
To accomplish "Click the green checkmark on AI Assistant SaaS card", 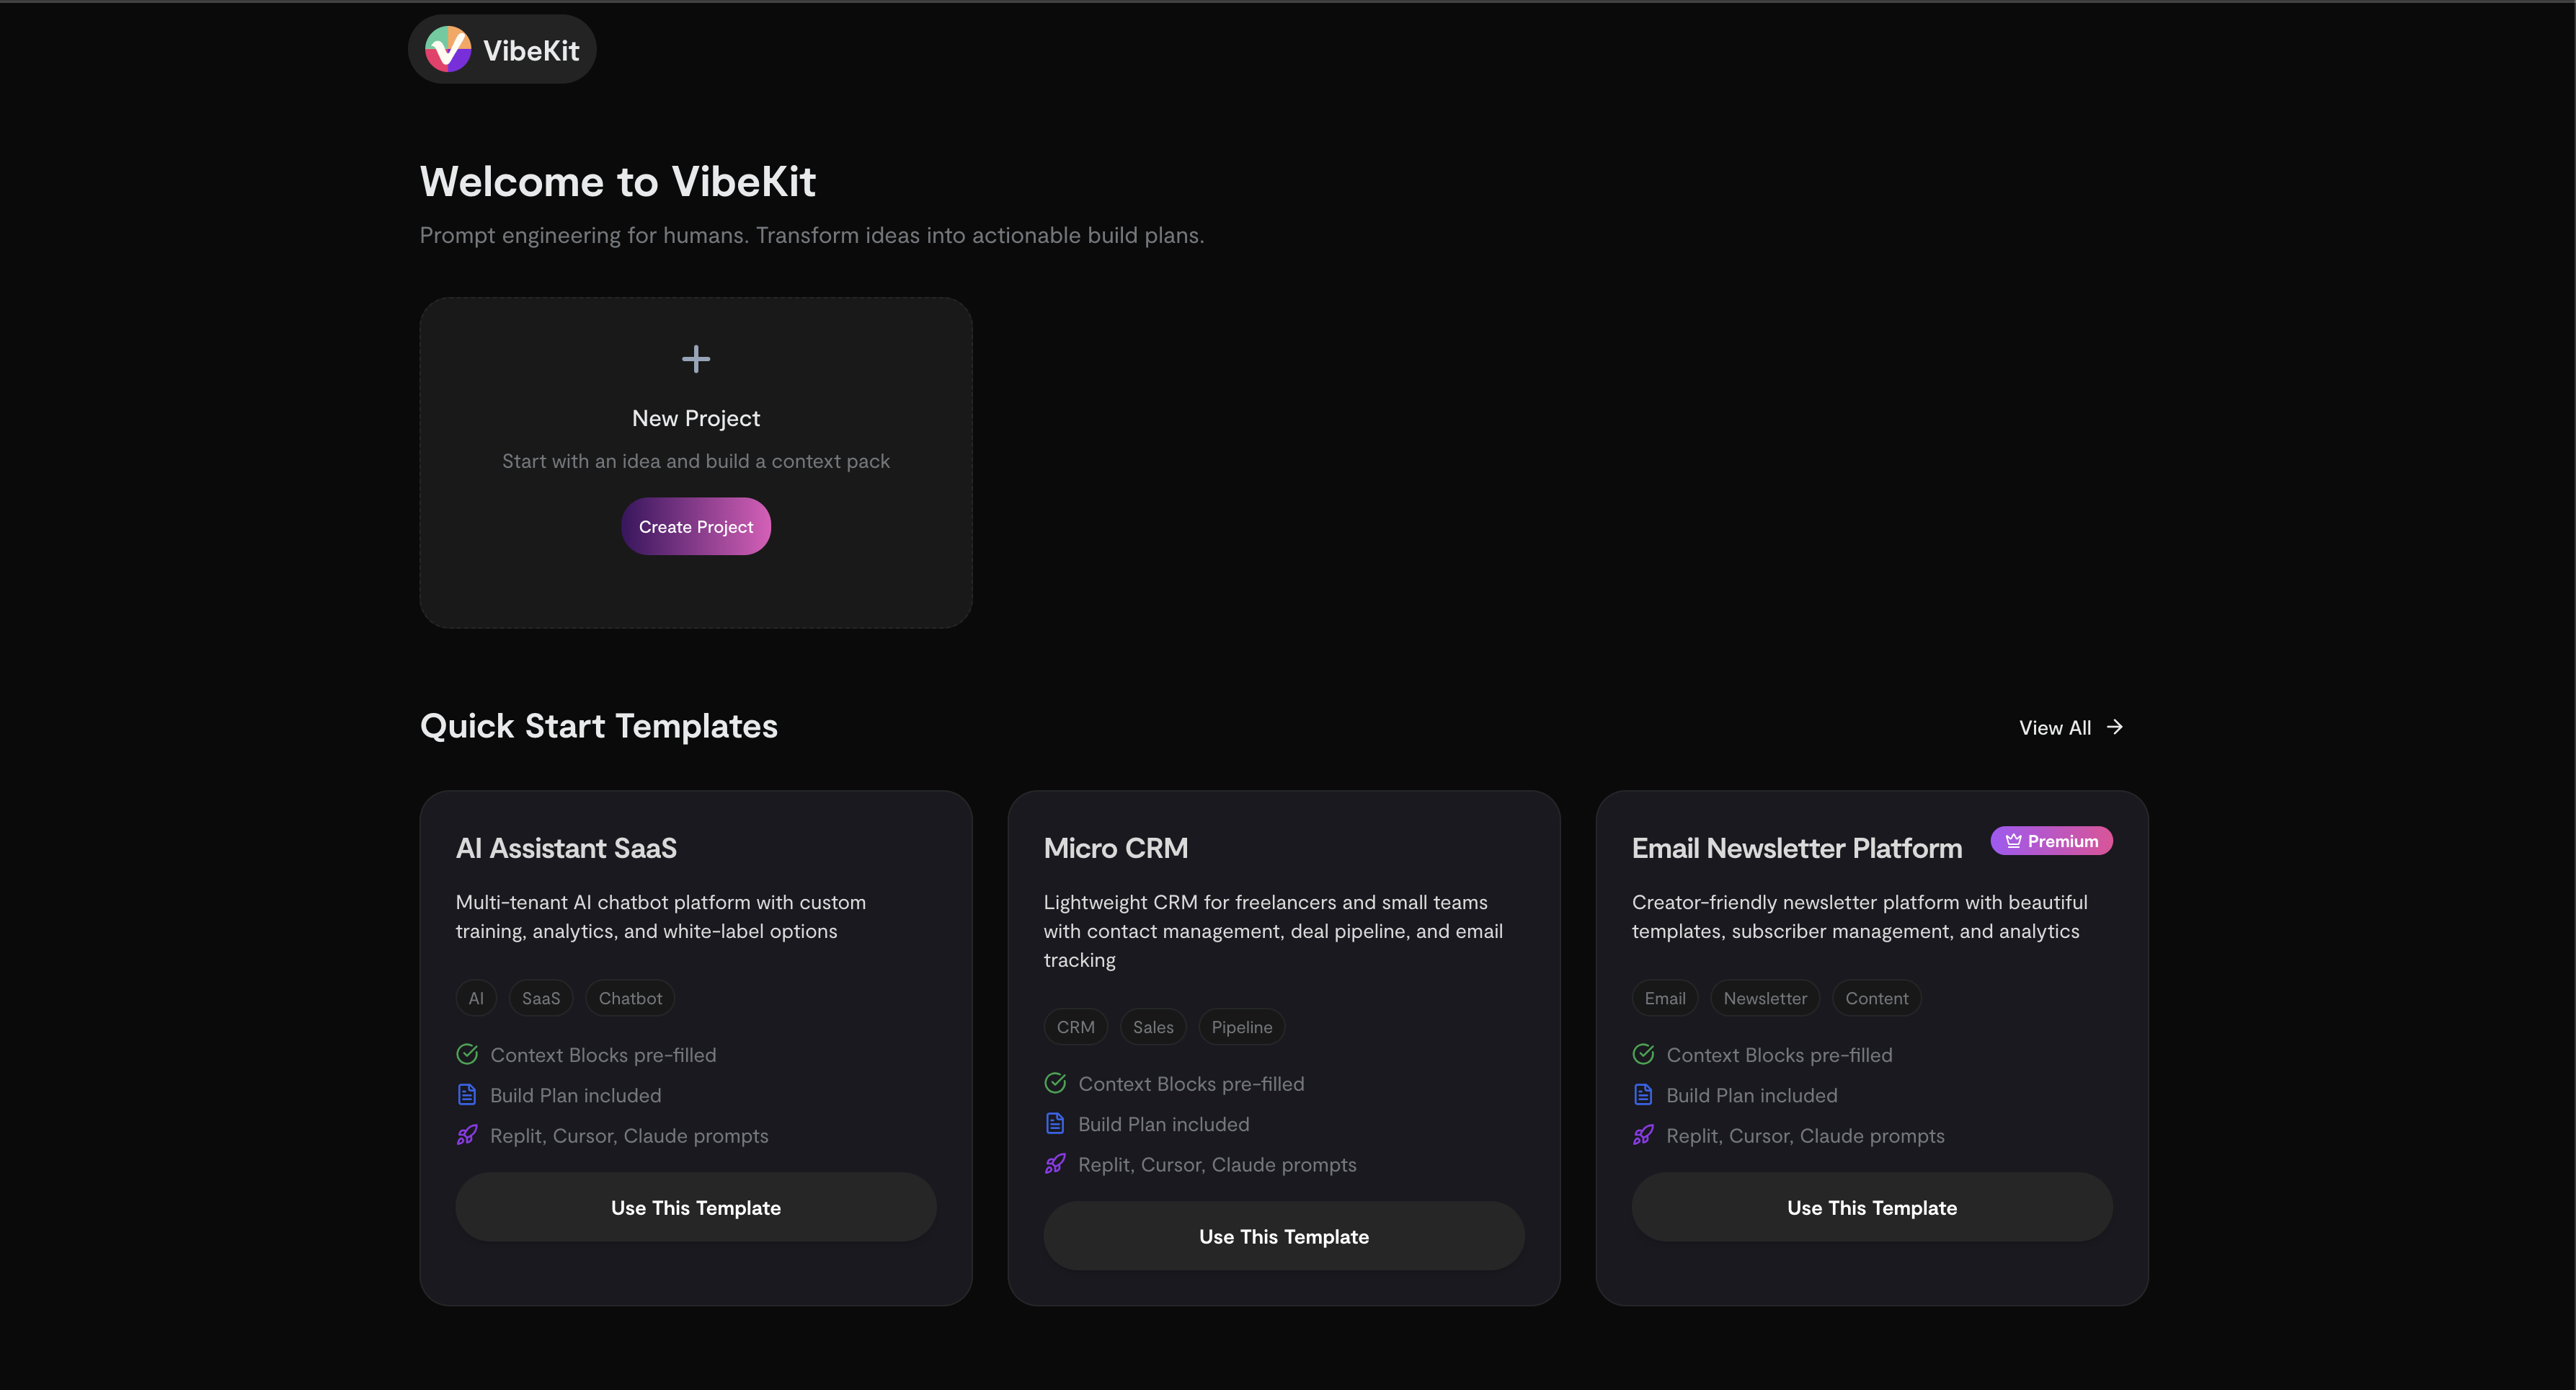I will (467, 1054).
